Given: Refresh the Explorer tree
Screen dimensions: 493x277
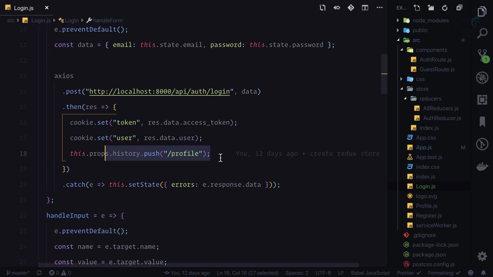Looking at the screenshot, I should (445, 8).
